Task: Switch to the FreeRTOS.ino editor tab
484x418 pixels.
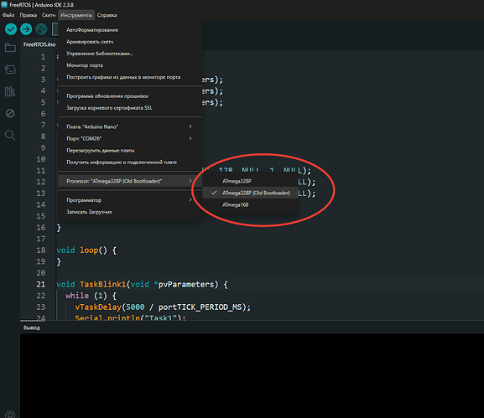Action: coord(39,44)
